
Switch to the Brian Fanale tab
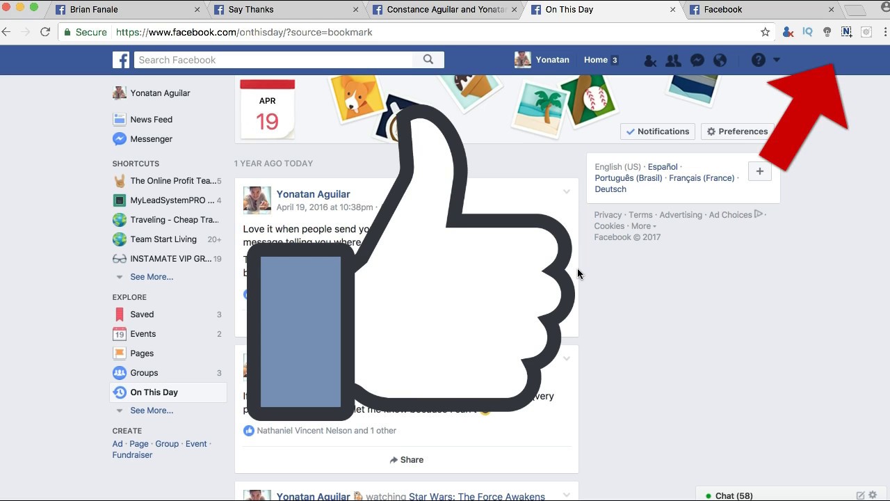127,10
